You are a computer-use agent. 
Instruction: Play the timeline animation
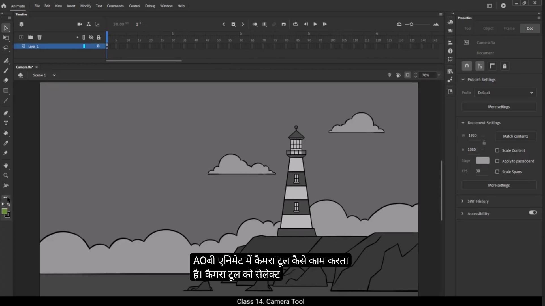pos(315,24)
